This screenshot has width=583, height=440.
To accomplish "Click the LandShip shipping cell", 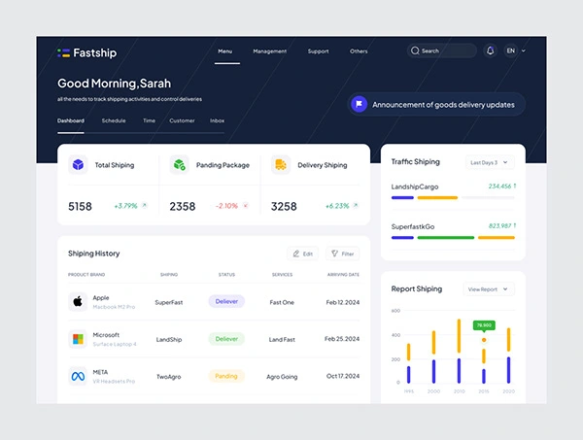I will (169, 339).
